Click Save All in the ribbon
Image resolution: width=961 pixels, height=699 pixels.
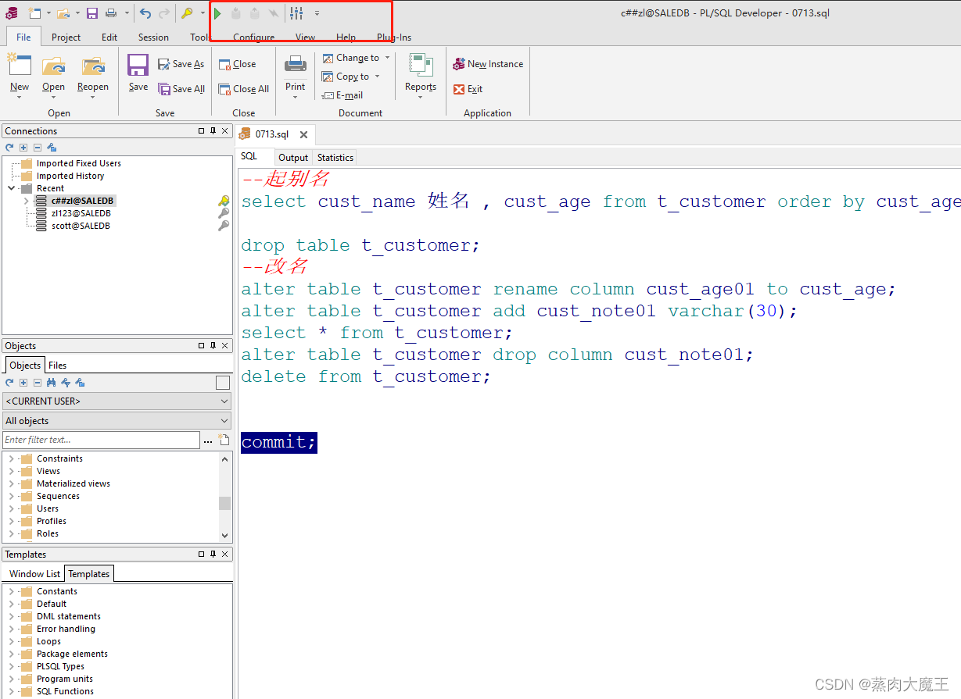(181, 89)
